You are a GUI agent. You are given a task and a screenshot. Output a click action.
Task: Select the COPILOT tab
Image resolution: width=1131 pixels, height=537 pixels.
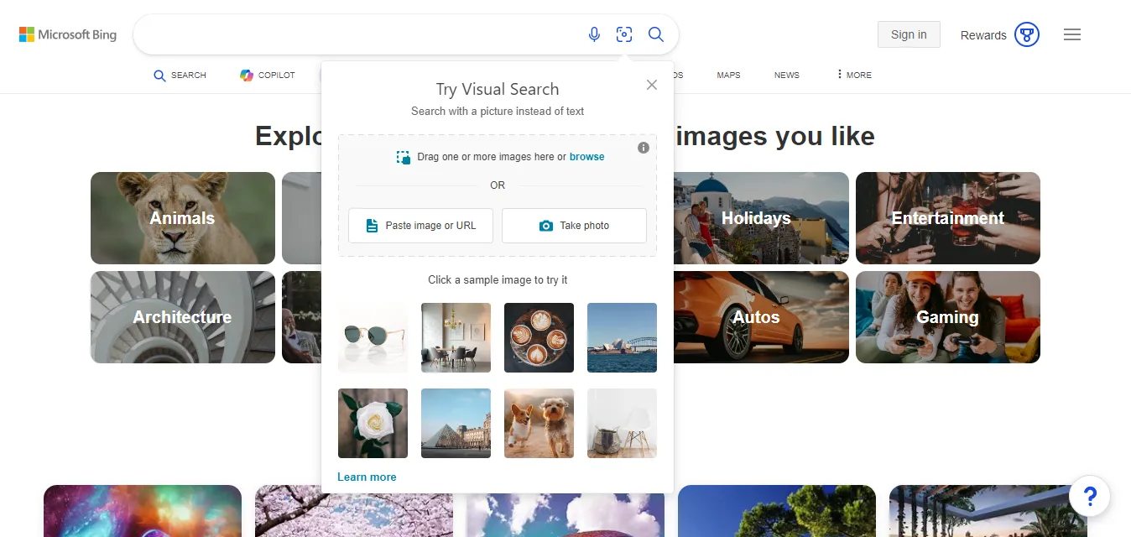click(267, 75)
